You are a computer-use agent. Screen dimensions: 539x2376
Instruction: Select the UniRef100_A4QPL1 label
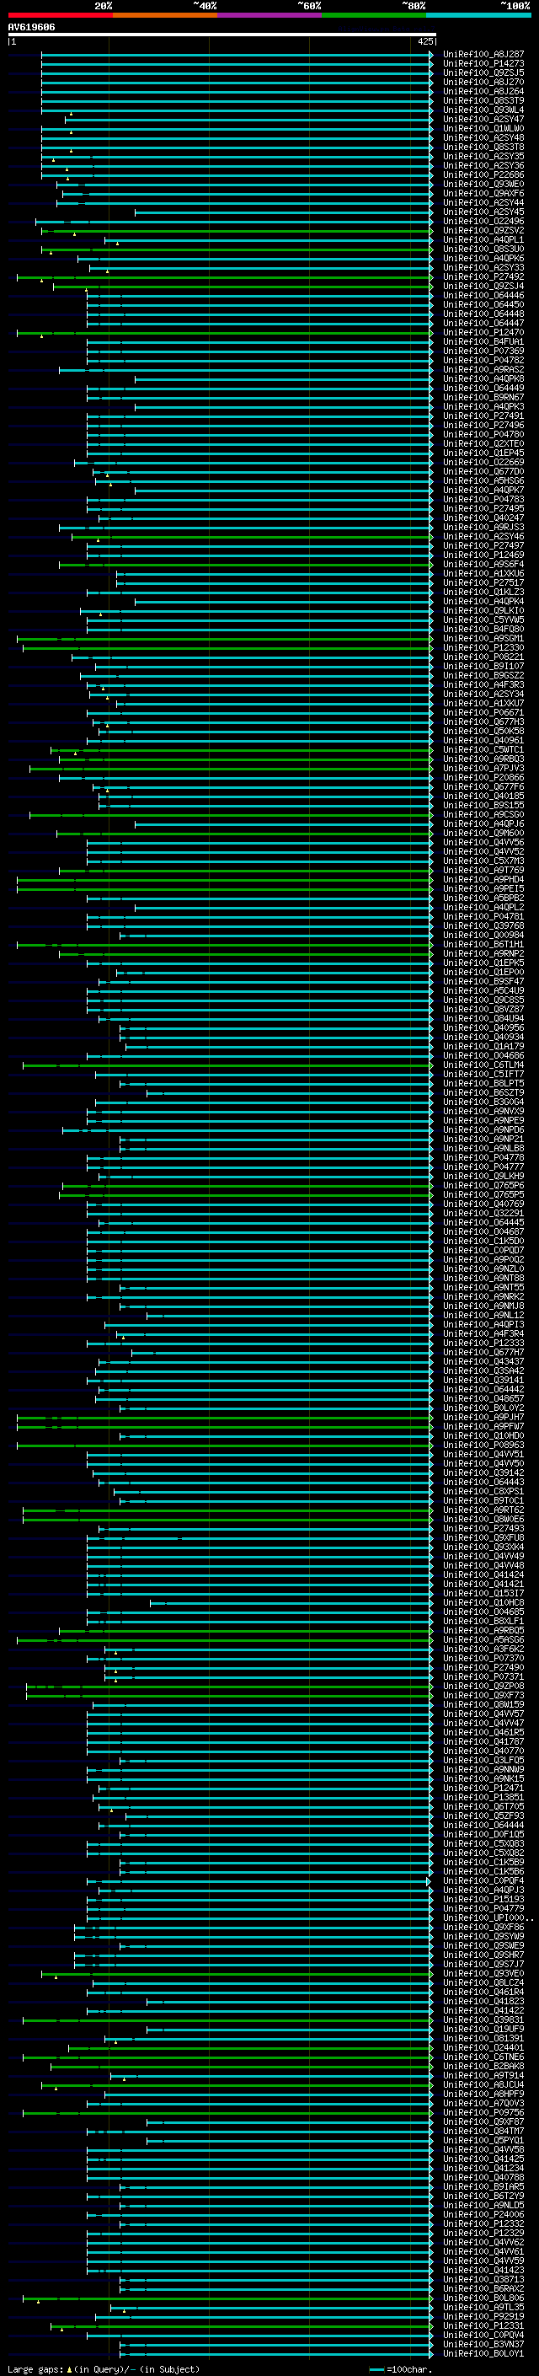tap(483, 240)
